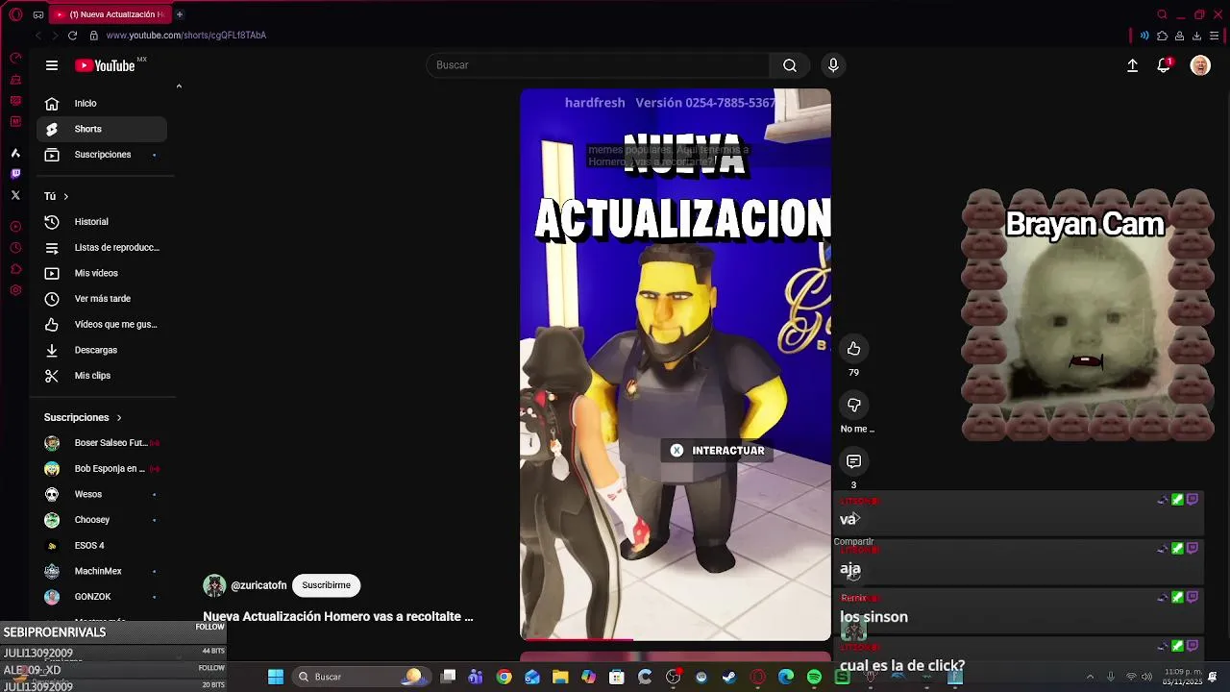This screenshot has width=1230, height=692.
Task: Open the upload arrow icon
Action: pyautogui.click(x=1132, y=65)
